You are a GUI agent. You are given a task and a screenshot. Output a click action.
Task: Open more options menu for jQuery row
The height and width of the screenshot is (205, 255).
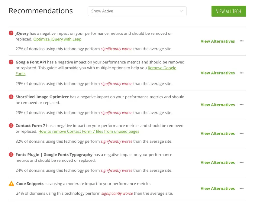pos(241,41)
